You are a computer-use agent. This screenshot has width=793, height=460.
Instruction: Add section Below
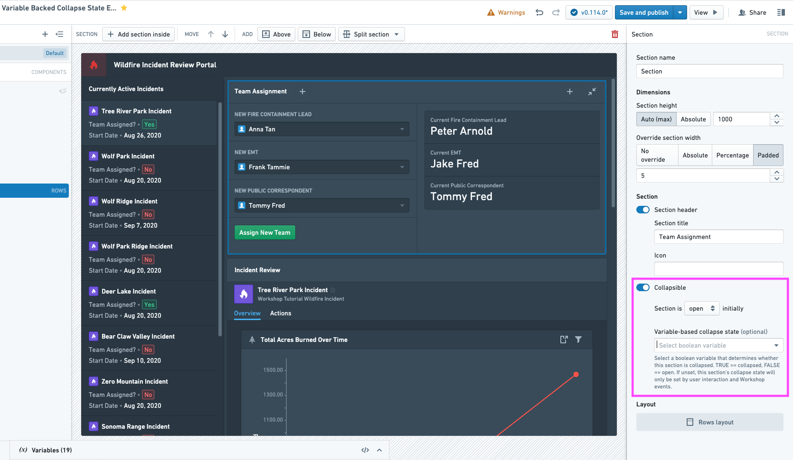(317, 34)
